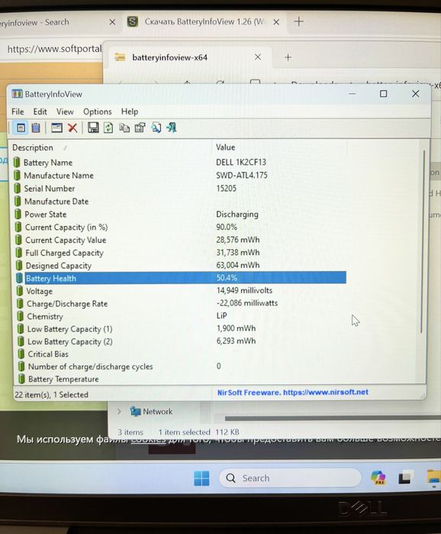Close the 'eryinfoview - Search' browser tab

[x=112, y=22]
